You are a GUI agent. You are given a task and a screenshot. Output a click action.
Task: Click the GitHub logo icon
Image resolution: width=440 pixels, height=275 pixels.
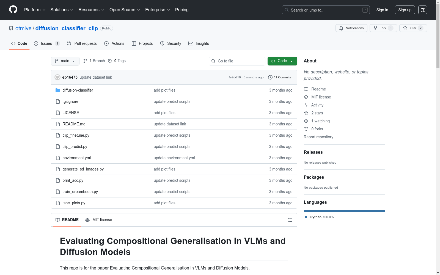click(13, 10)
